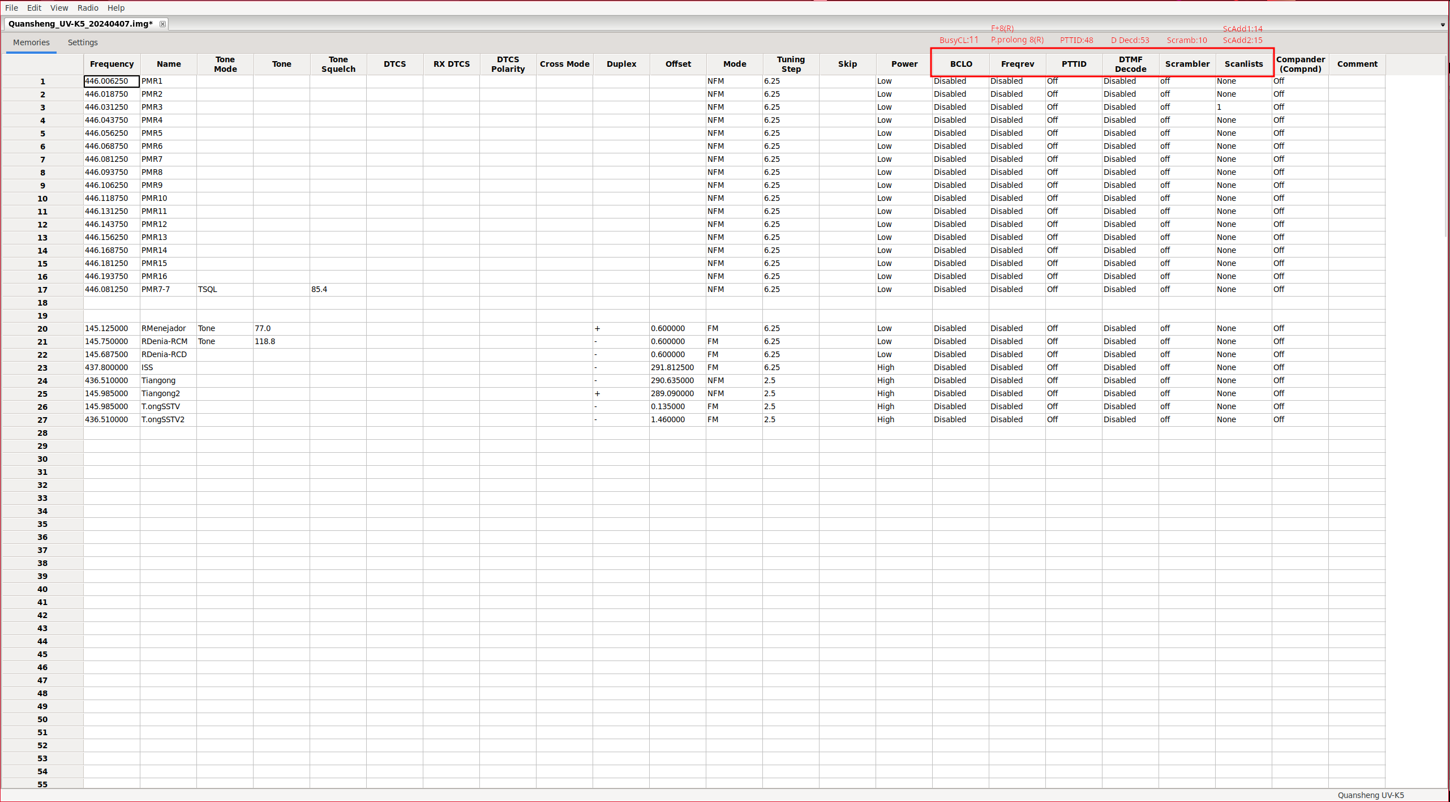Click the Frequency column header

(111, 64)
